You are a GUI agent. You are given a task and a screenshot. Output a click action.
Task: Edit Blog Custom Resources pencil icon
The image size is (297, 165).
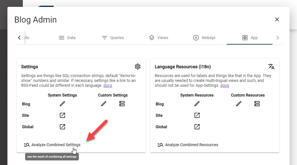[239, 104]
